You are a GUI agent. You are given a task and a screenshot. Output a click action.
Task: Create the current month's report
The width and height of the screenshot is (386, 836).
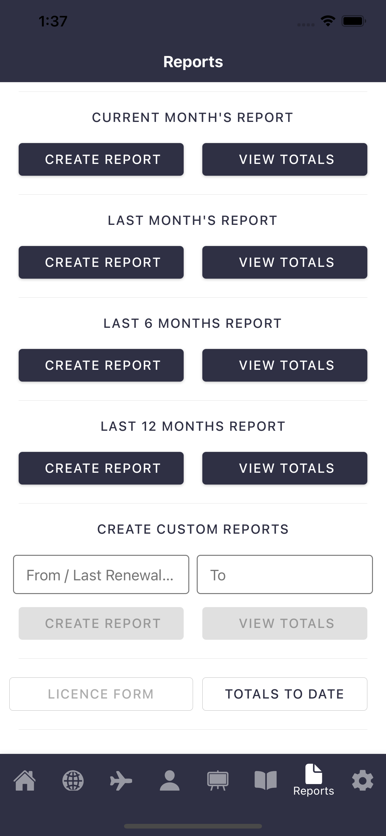(101, 159)
